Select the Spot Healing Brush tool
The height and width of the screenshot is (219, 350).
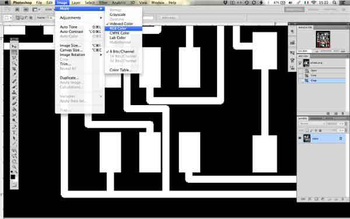pos(14,81)
